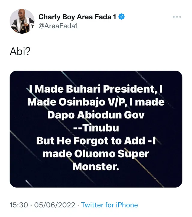Click "Dapo Abiodun Gov" text in the image
This screenshot has height=217, width=192.
coord(96,115)
